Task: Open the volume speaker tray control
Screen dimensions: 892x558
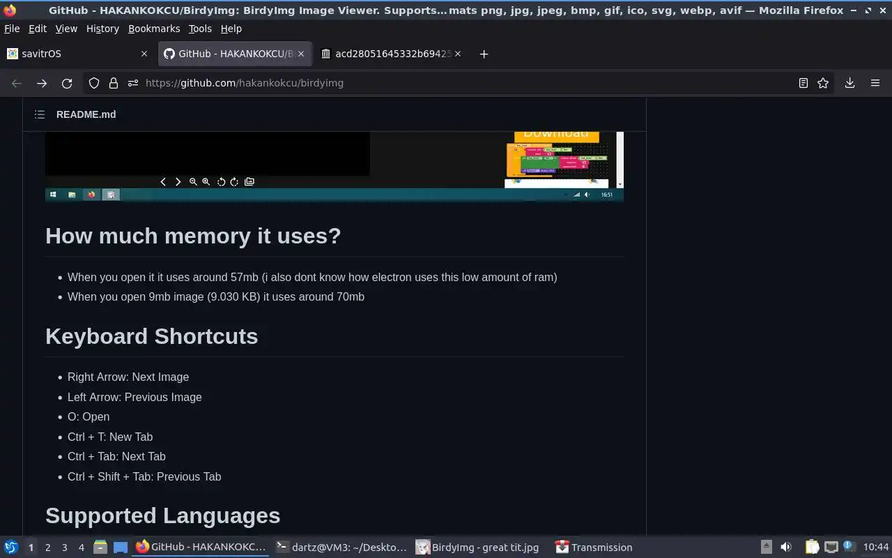Action: pos(786,548)
